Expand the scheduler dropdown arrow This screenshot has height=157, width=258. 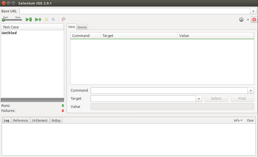[x=248, y=20]
